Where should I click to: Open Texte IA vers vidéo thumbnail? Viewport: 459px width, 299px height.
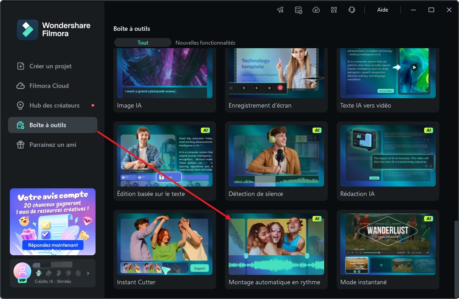point(388,73)
